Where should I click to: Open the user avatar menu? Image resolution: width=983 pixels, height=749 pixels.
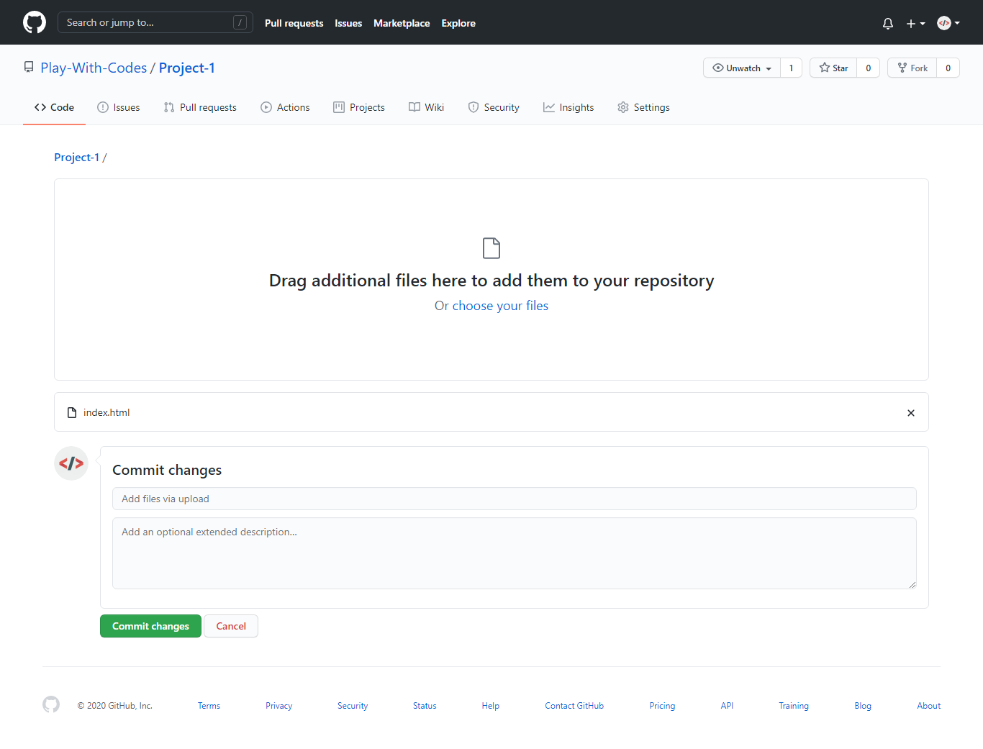[x=948, y=23]
